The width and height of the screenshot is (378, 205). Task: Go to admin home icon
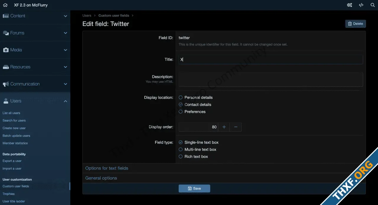[x=5, y=5]
